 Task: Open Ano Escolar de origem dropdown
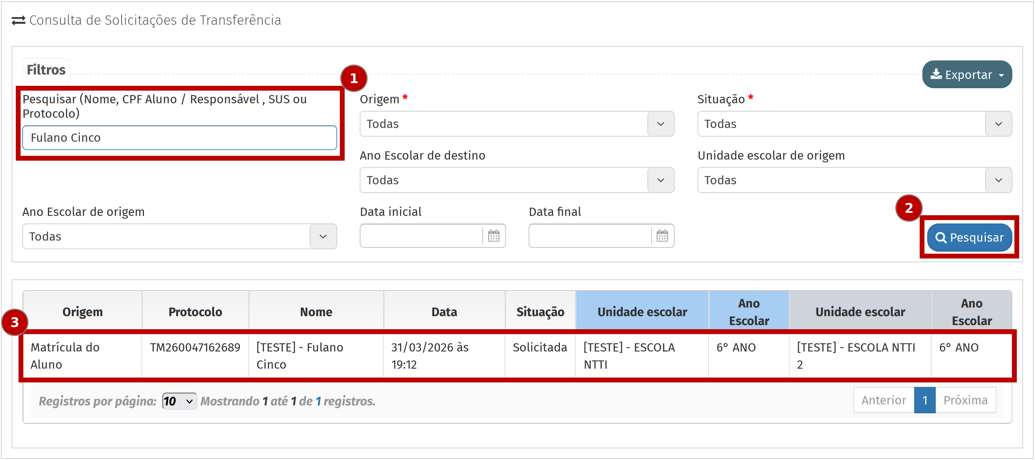179,236
